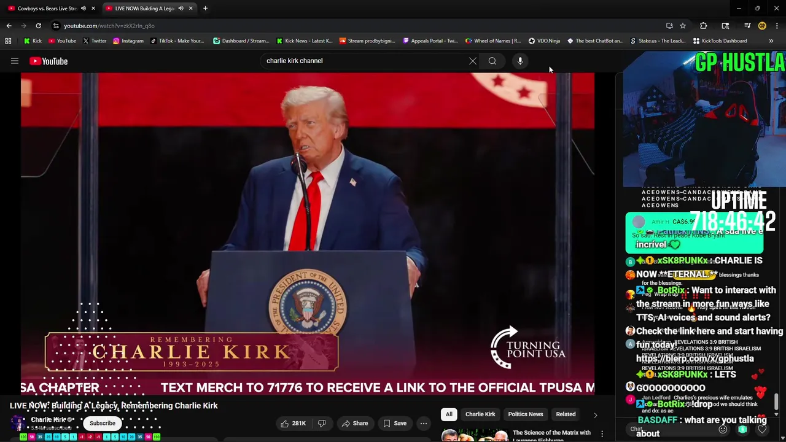Send a heart reaction in chat

pyautogui.click(x=762, y=429)
